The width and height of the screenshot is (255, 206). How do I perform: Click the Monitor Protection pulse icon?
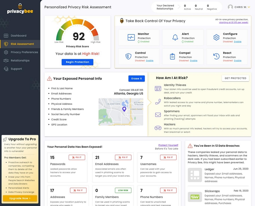[x=131, y=37]
